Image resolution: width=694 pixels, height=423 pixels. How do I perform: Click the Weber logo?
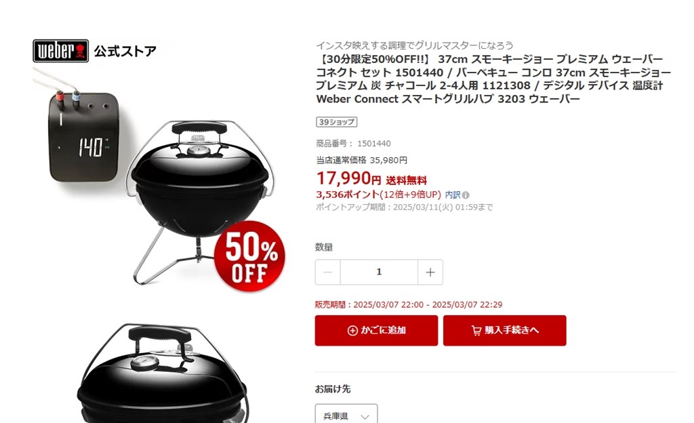click(x=60, y=51)
